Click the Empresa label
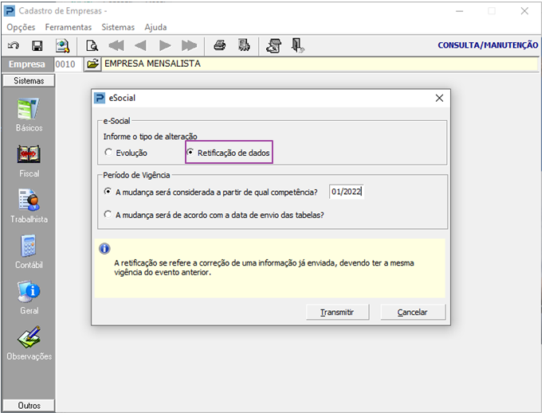545x416 pixels. (27, 64)
